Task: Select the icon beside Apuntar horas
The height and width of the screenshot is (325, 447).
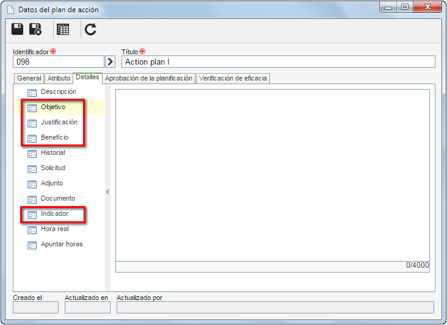Action: pos(32,245)
